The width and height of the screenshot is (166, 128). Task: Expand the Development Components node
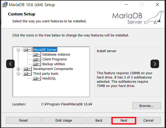(x=18, y=69)
